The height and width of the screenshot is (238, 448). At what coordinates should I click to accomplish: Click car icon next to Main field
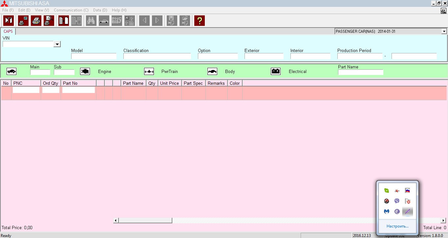(x=11, y=71)
